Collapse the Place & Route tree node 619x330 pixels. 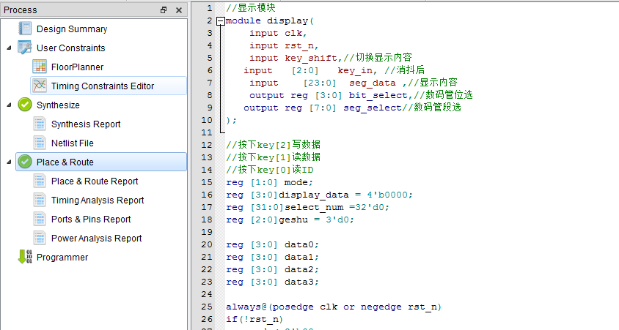(x=9, y=162)
